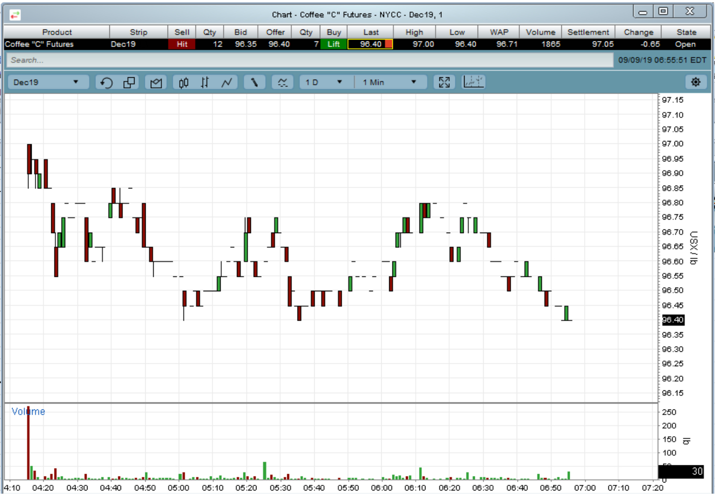
Task: Click the Settlement column header
Action: [x=588, y=32]
